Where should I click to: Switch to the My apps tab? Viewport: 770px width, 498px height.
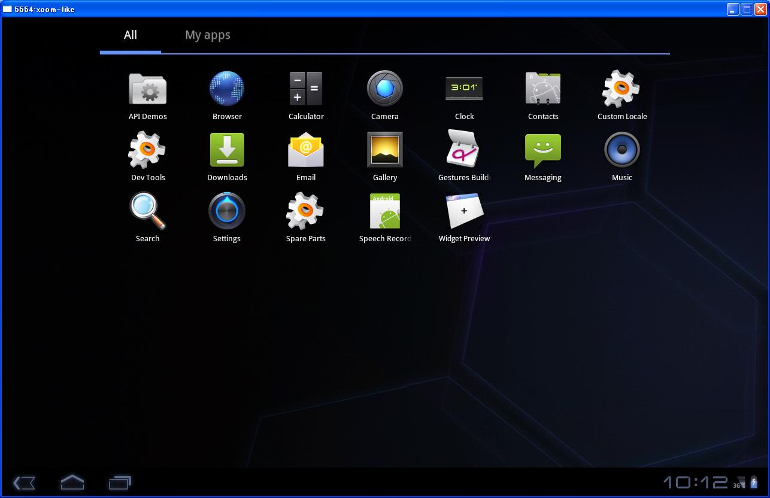pos(208,35)
